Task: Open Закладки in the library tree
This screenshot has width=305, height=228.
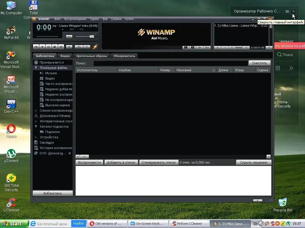Action: pos(47,142)
